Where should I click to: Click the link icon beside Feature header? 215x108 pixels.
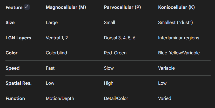(27, 7)
